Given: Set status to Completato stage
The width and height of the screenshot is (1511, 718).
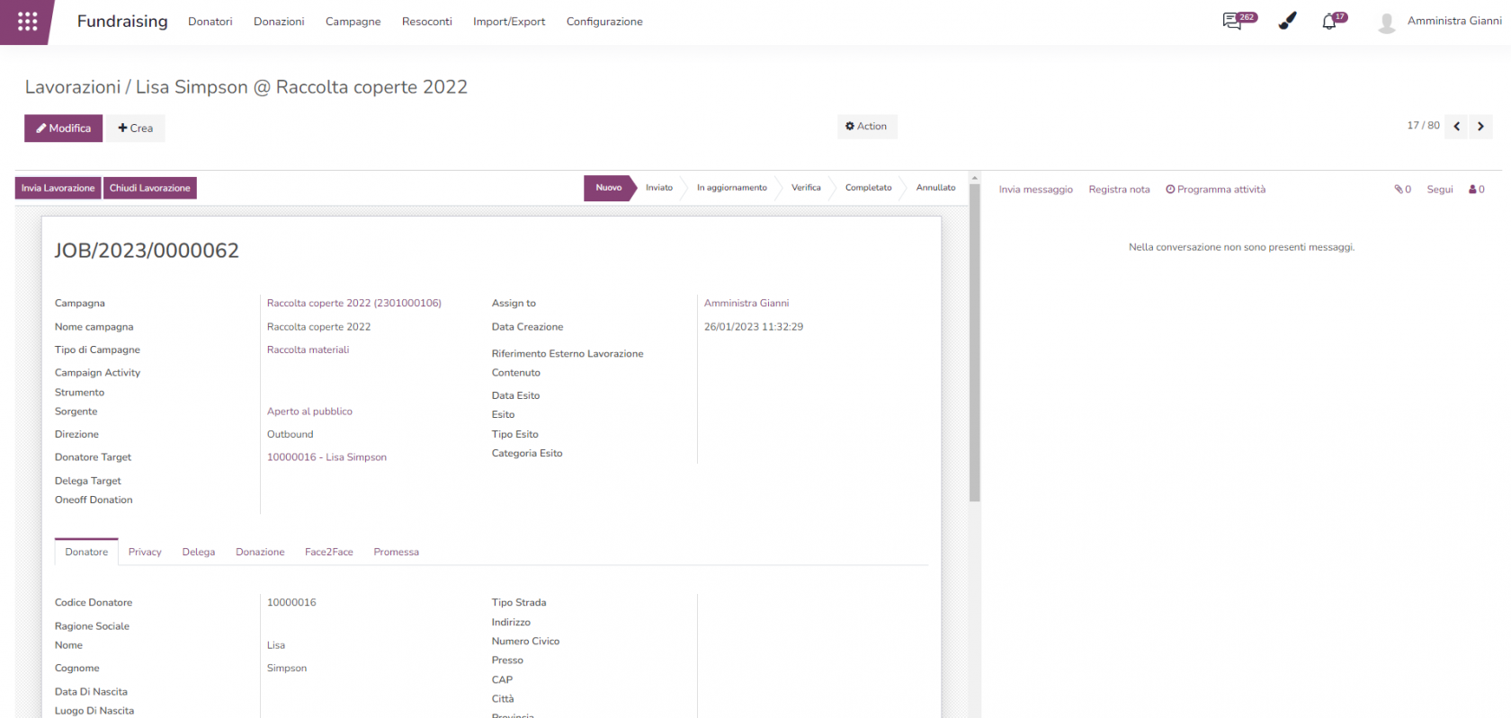Looking at the screenshot, I should tap(868, 188).
